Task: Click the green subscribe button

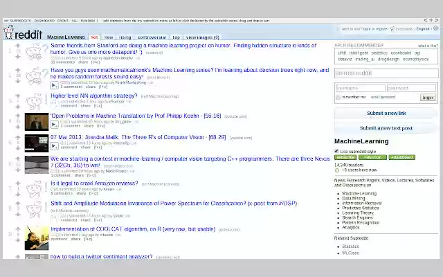Action: [345, 157]
